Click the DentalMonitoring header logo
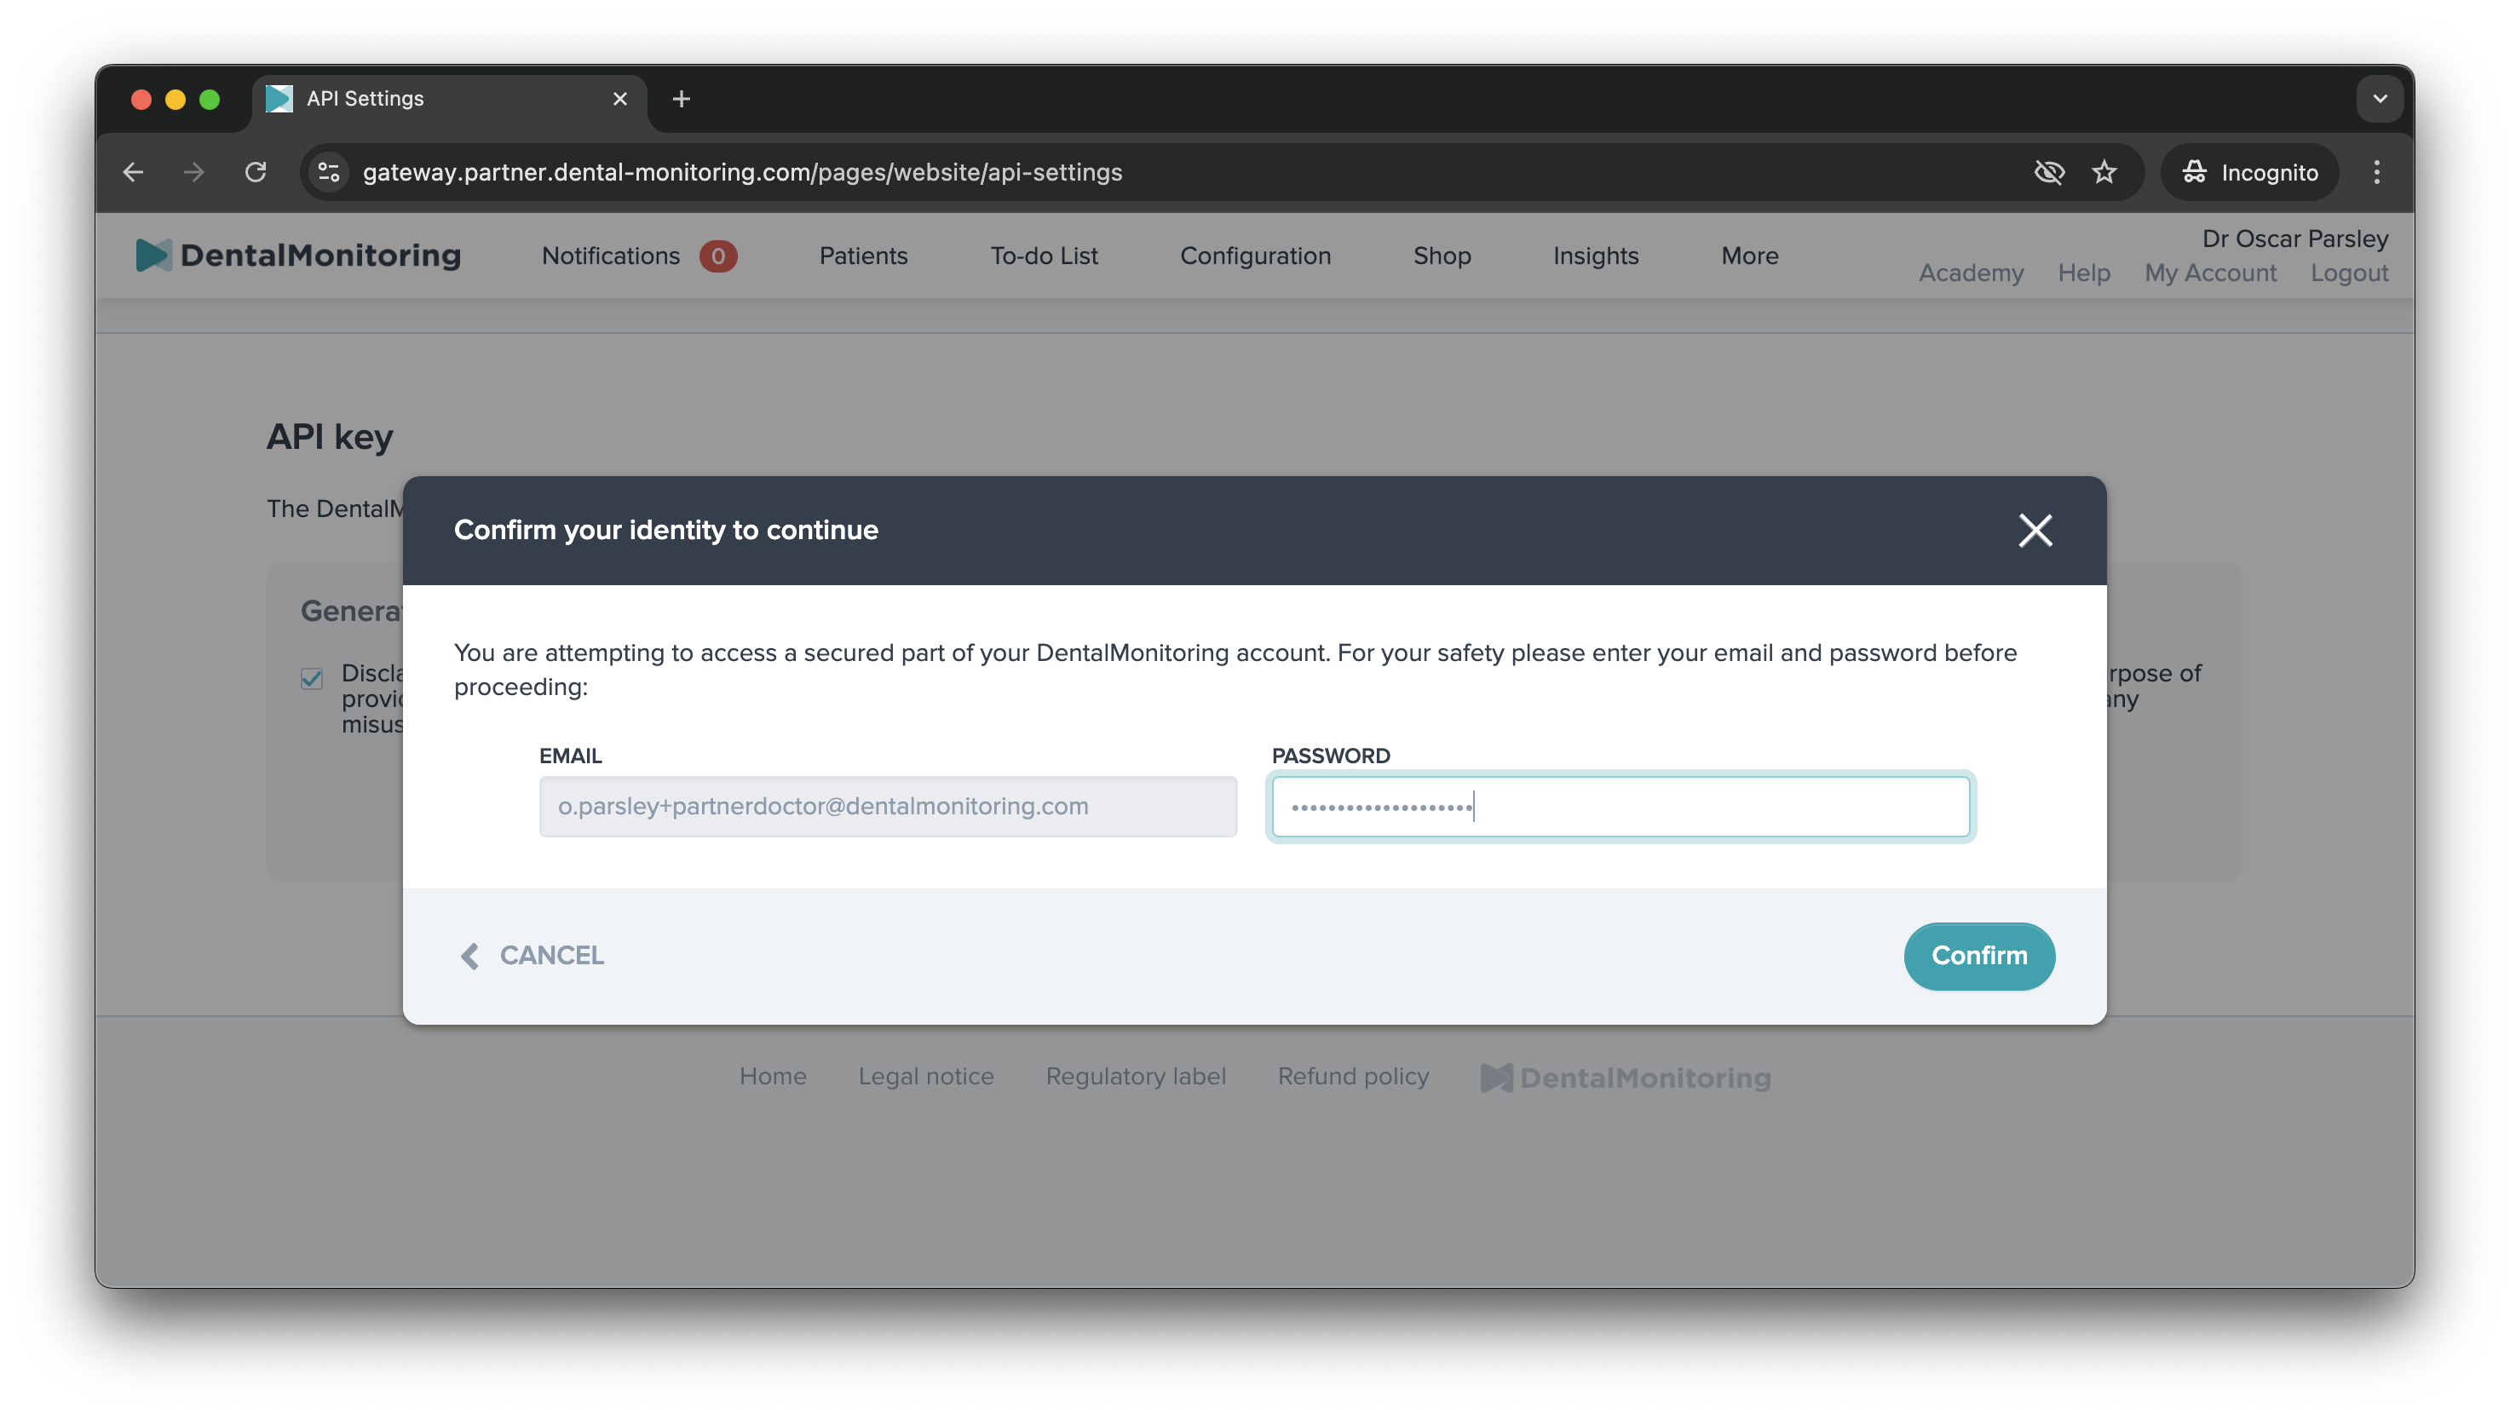Image resolution: width=2510 pixels, height=1414 pixels. (x=298, y=256)
